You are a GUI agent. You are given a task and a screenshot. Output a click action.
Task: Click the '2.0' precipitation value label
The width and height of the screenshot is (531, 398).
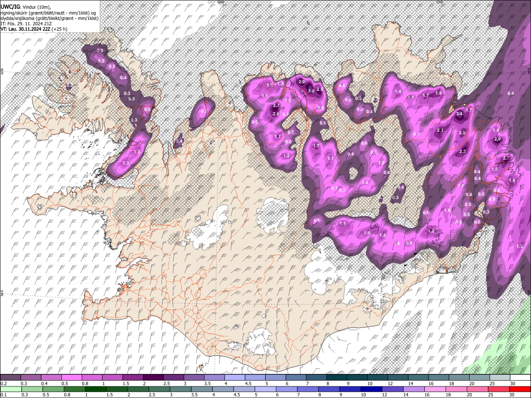[x=463, y=133]
